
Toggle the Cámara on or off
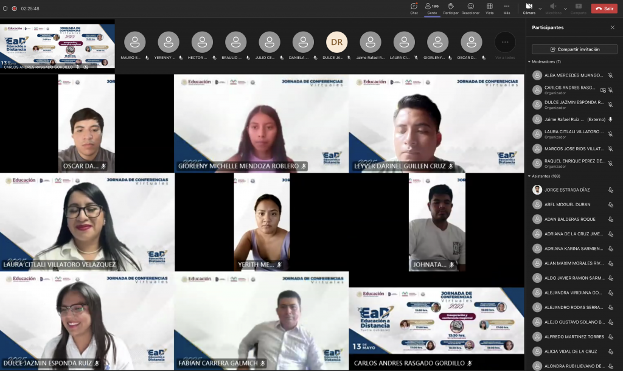pos(529,9)
